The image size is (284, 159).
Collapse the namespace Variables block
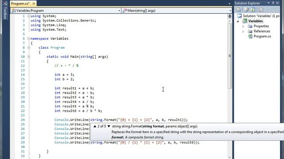pos(28,38)
